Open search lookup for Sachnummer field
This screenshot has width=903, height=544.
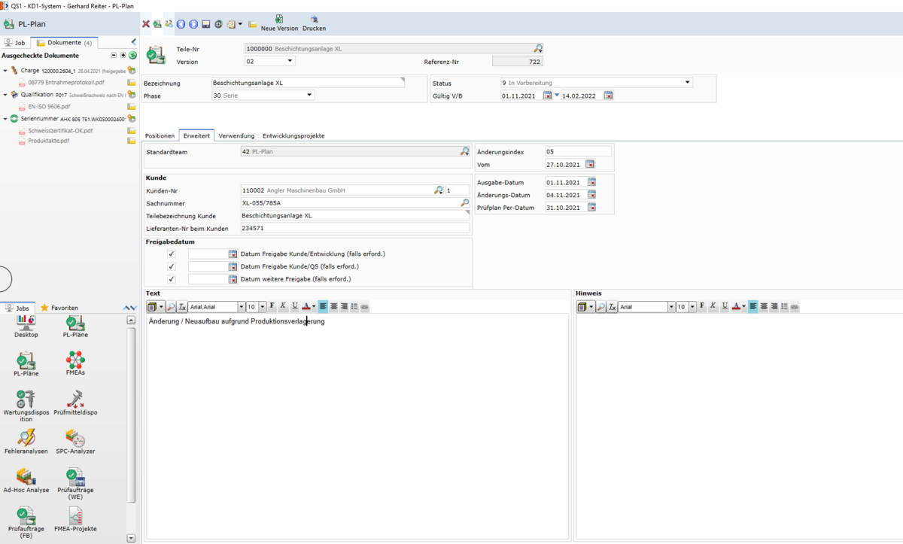pyautogui.click(x=465, y=202)
